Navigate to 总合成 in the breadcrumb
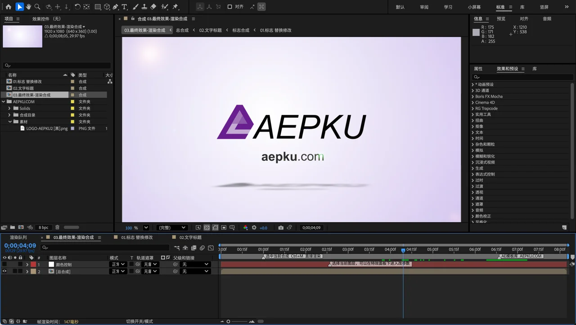This screenshot has height=325, width=576. coord(182,30)
